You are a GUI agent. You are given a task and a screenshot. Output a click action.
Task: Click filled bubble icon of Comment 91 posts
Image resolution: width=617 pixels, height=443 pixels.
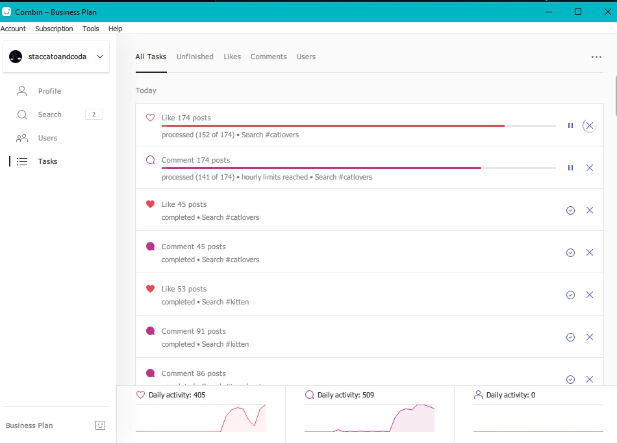(x=150, y=330)
